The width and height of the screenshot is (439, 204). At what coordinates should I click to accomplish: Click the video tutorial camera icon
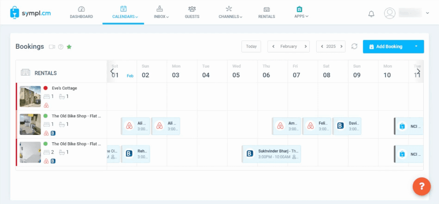click(52, 47)
